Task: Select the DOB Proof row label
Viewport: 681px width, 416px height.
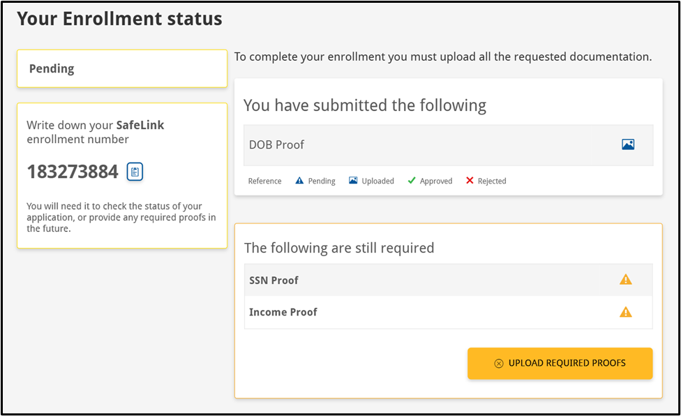Action: (277, 145)
